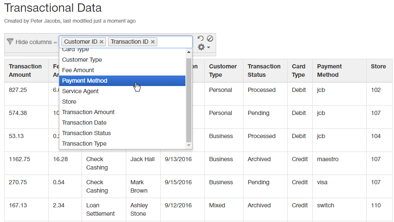Screen dimensions: 394x222
Task: Click the filter funnel icon
Action: pos(10,42)
